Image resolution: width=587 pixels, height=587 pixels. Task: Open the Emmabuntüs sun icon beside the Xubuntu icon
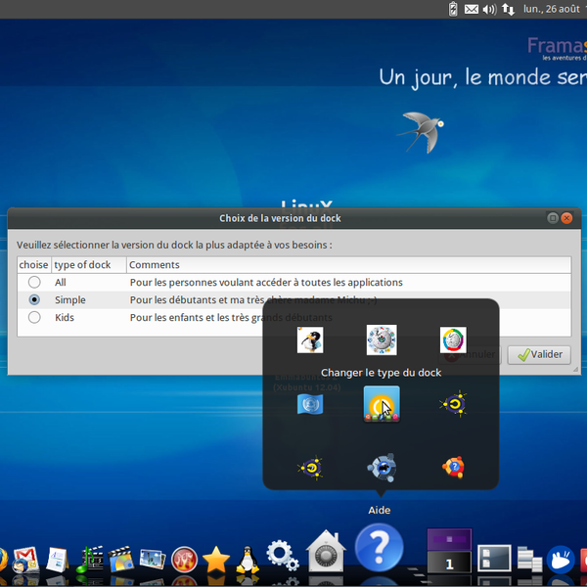click(x=310, y=468)
